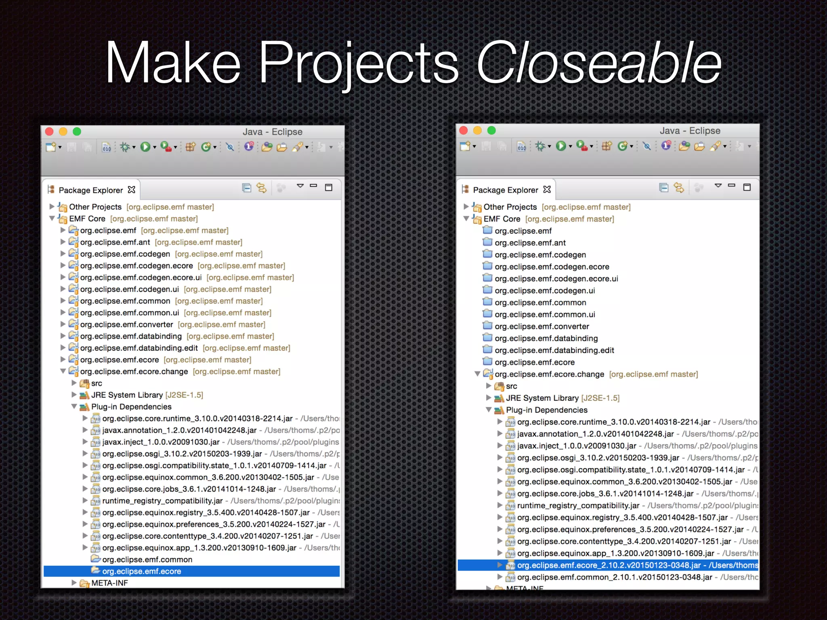Click Collapse All icon in right Package Explorer

pyautogui.click(x=664, y=188)
